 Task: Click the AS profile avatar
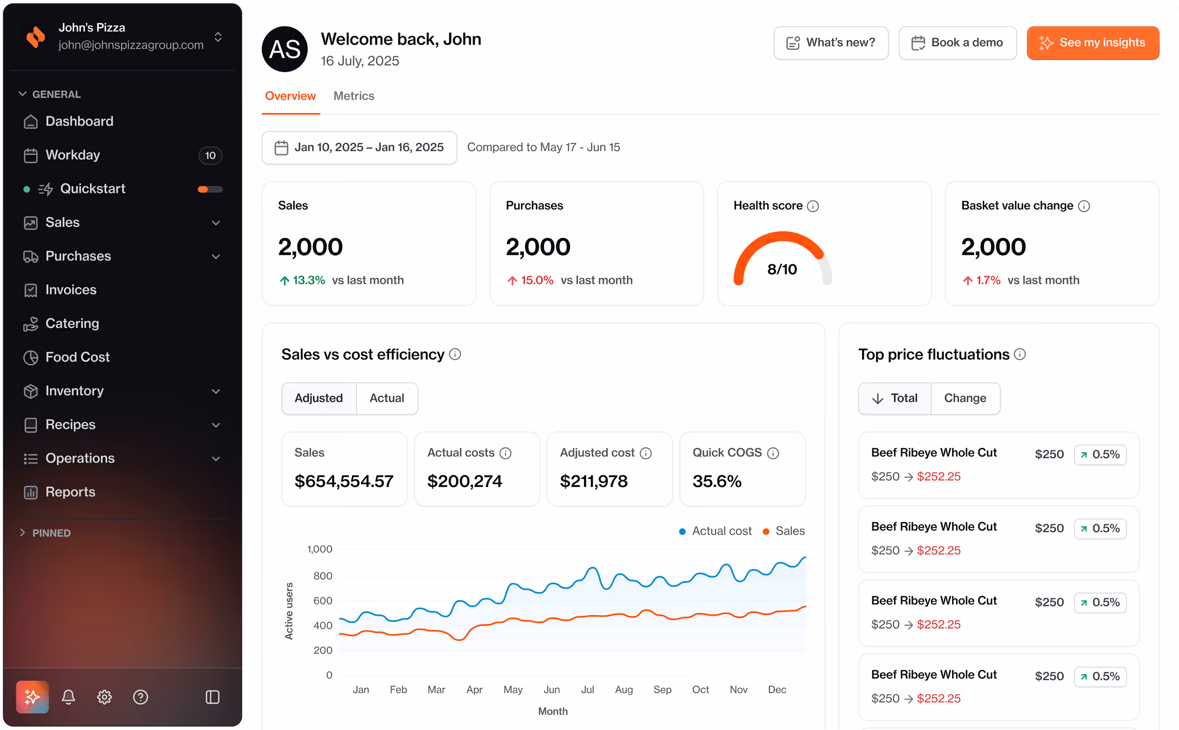(x=285, y=49)
